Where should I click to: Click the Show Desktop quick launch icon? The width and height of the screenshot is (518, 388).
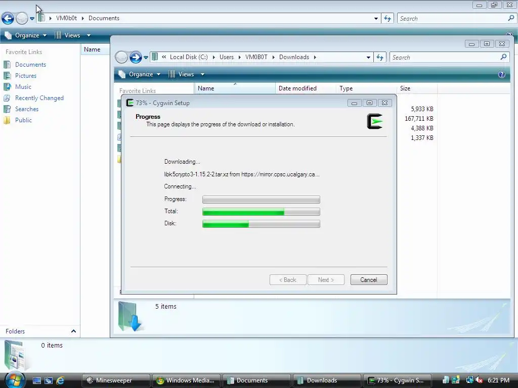coord(37,380)
